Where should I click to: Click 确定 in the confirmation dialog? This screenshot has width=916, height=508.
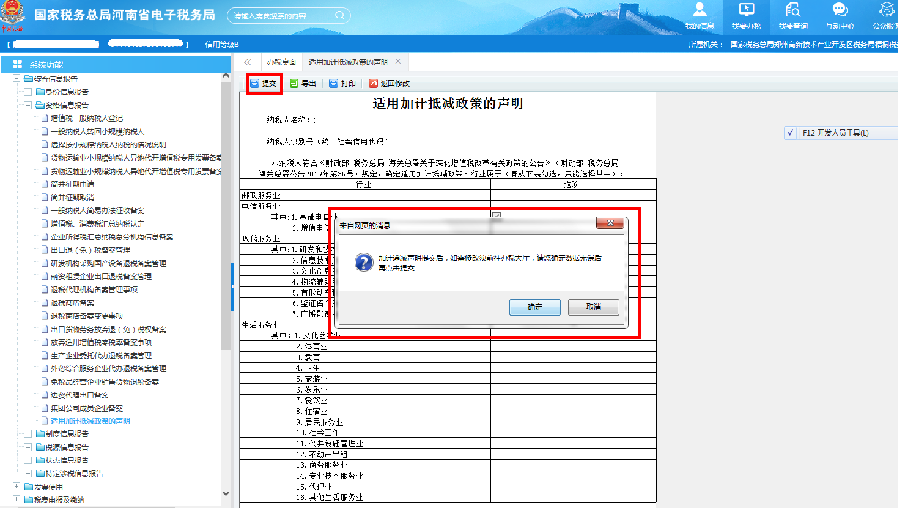534,307
